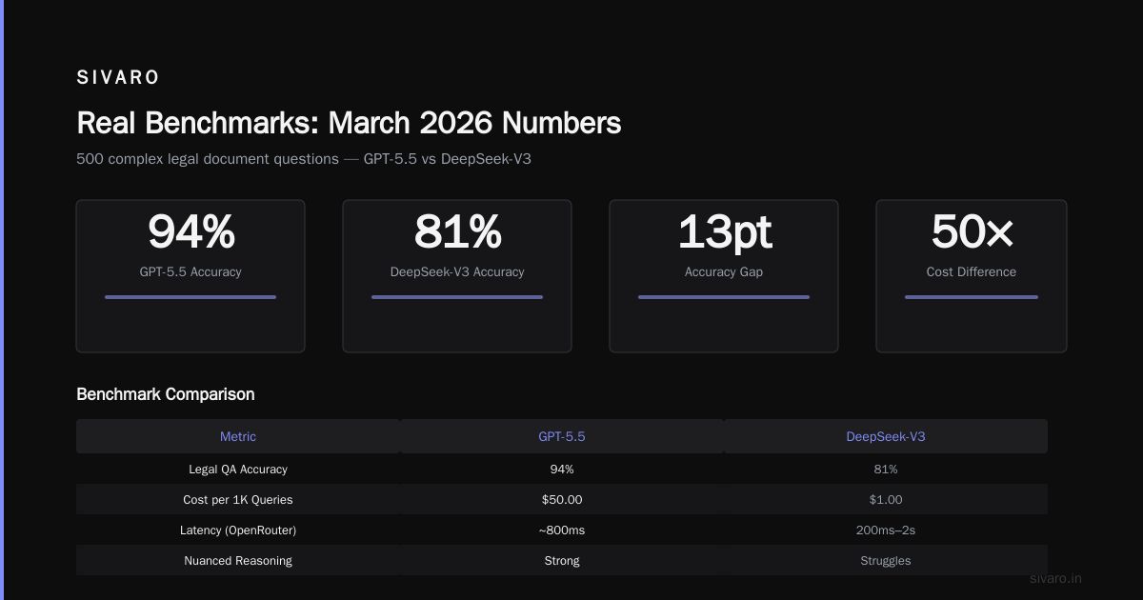The height and width of the screenshot is (600, 1143).
Task: Click the 'Cost per 1K Queries' row label
Action: 238,499
